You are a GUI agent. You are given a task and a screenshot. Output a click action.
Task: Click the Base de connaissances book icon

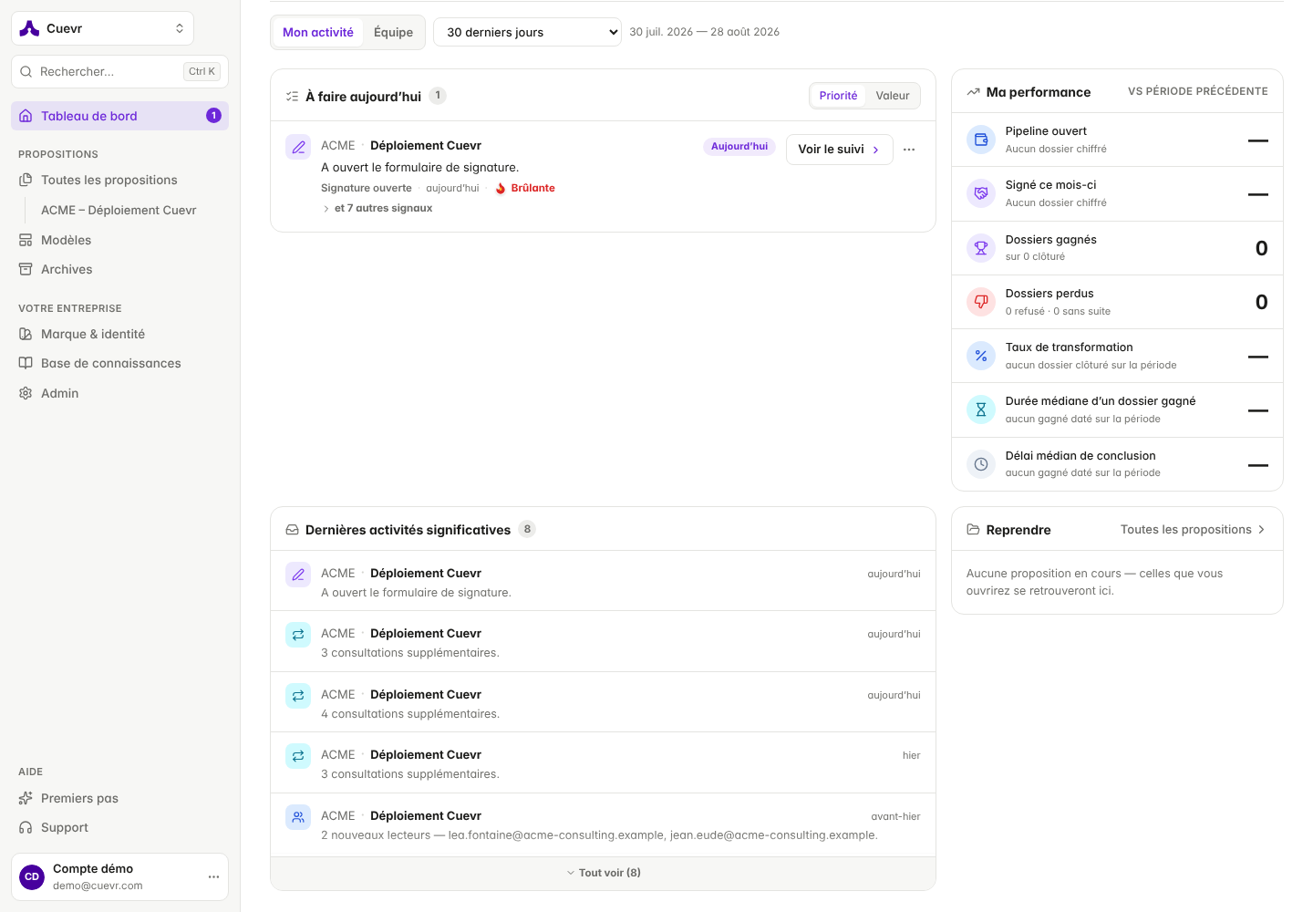(x=26, y=363)
